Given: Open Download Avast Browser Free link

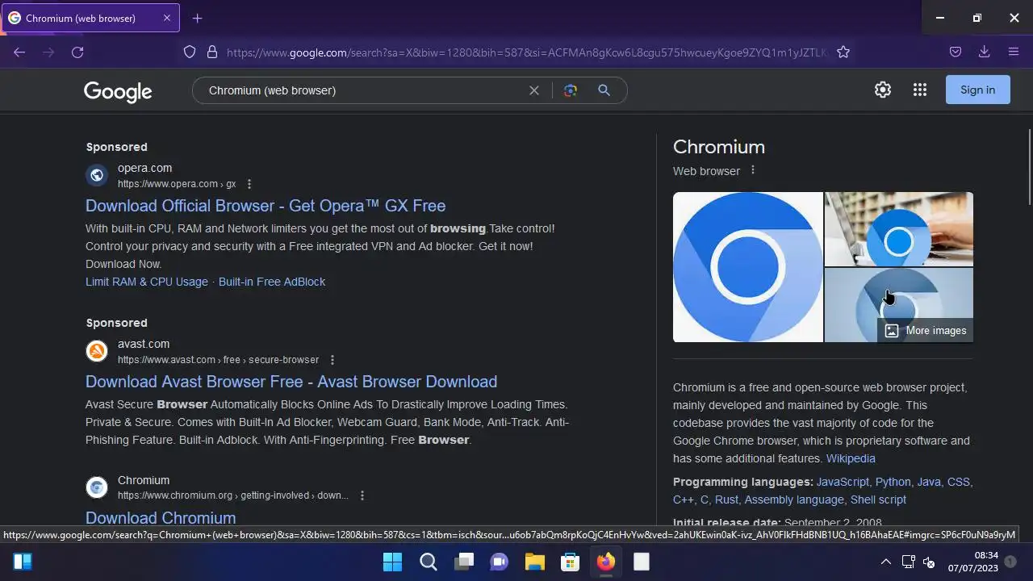Looking at the screenshot, I should point(291,382).
